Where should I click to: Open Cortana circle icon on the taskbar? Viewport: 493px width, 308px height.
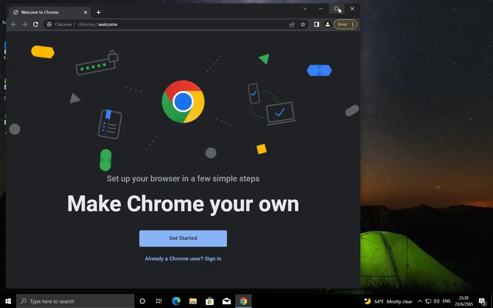[x=142, y=301]
